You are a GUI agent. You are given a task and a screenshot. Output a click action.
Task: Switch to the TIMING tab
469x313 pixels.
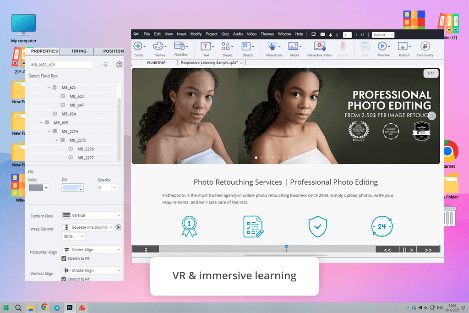tap(79, 51)
